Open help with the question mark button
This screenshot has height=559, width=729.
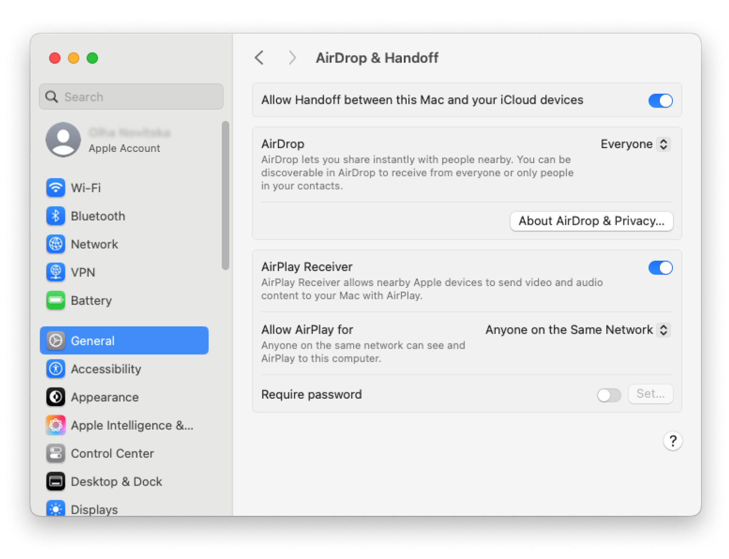click(x=672, y=441)
